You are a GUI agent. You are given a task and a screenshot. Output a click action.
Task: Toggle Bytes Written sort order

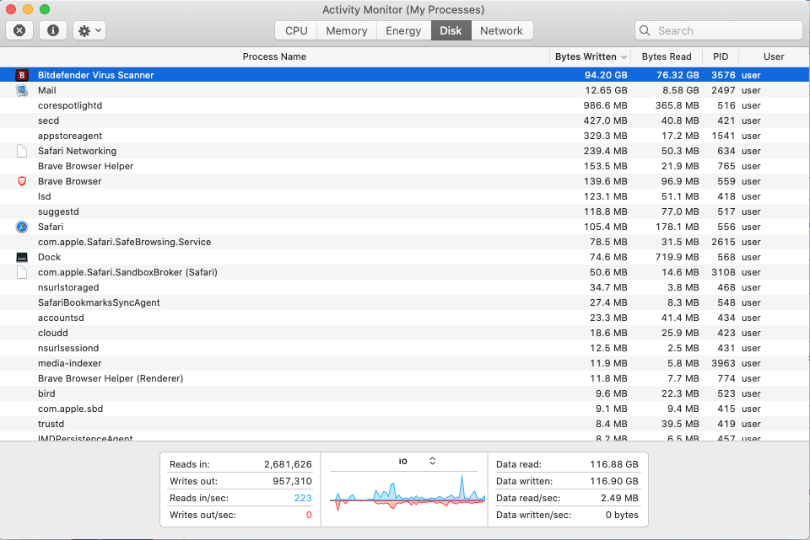[x=591, y=56]
